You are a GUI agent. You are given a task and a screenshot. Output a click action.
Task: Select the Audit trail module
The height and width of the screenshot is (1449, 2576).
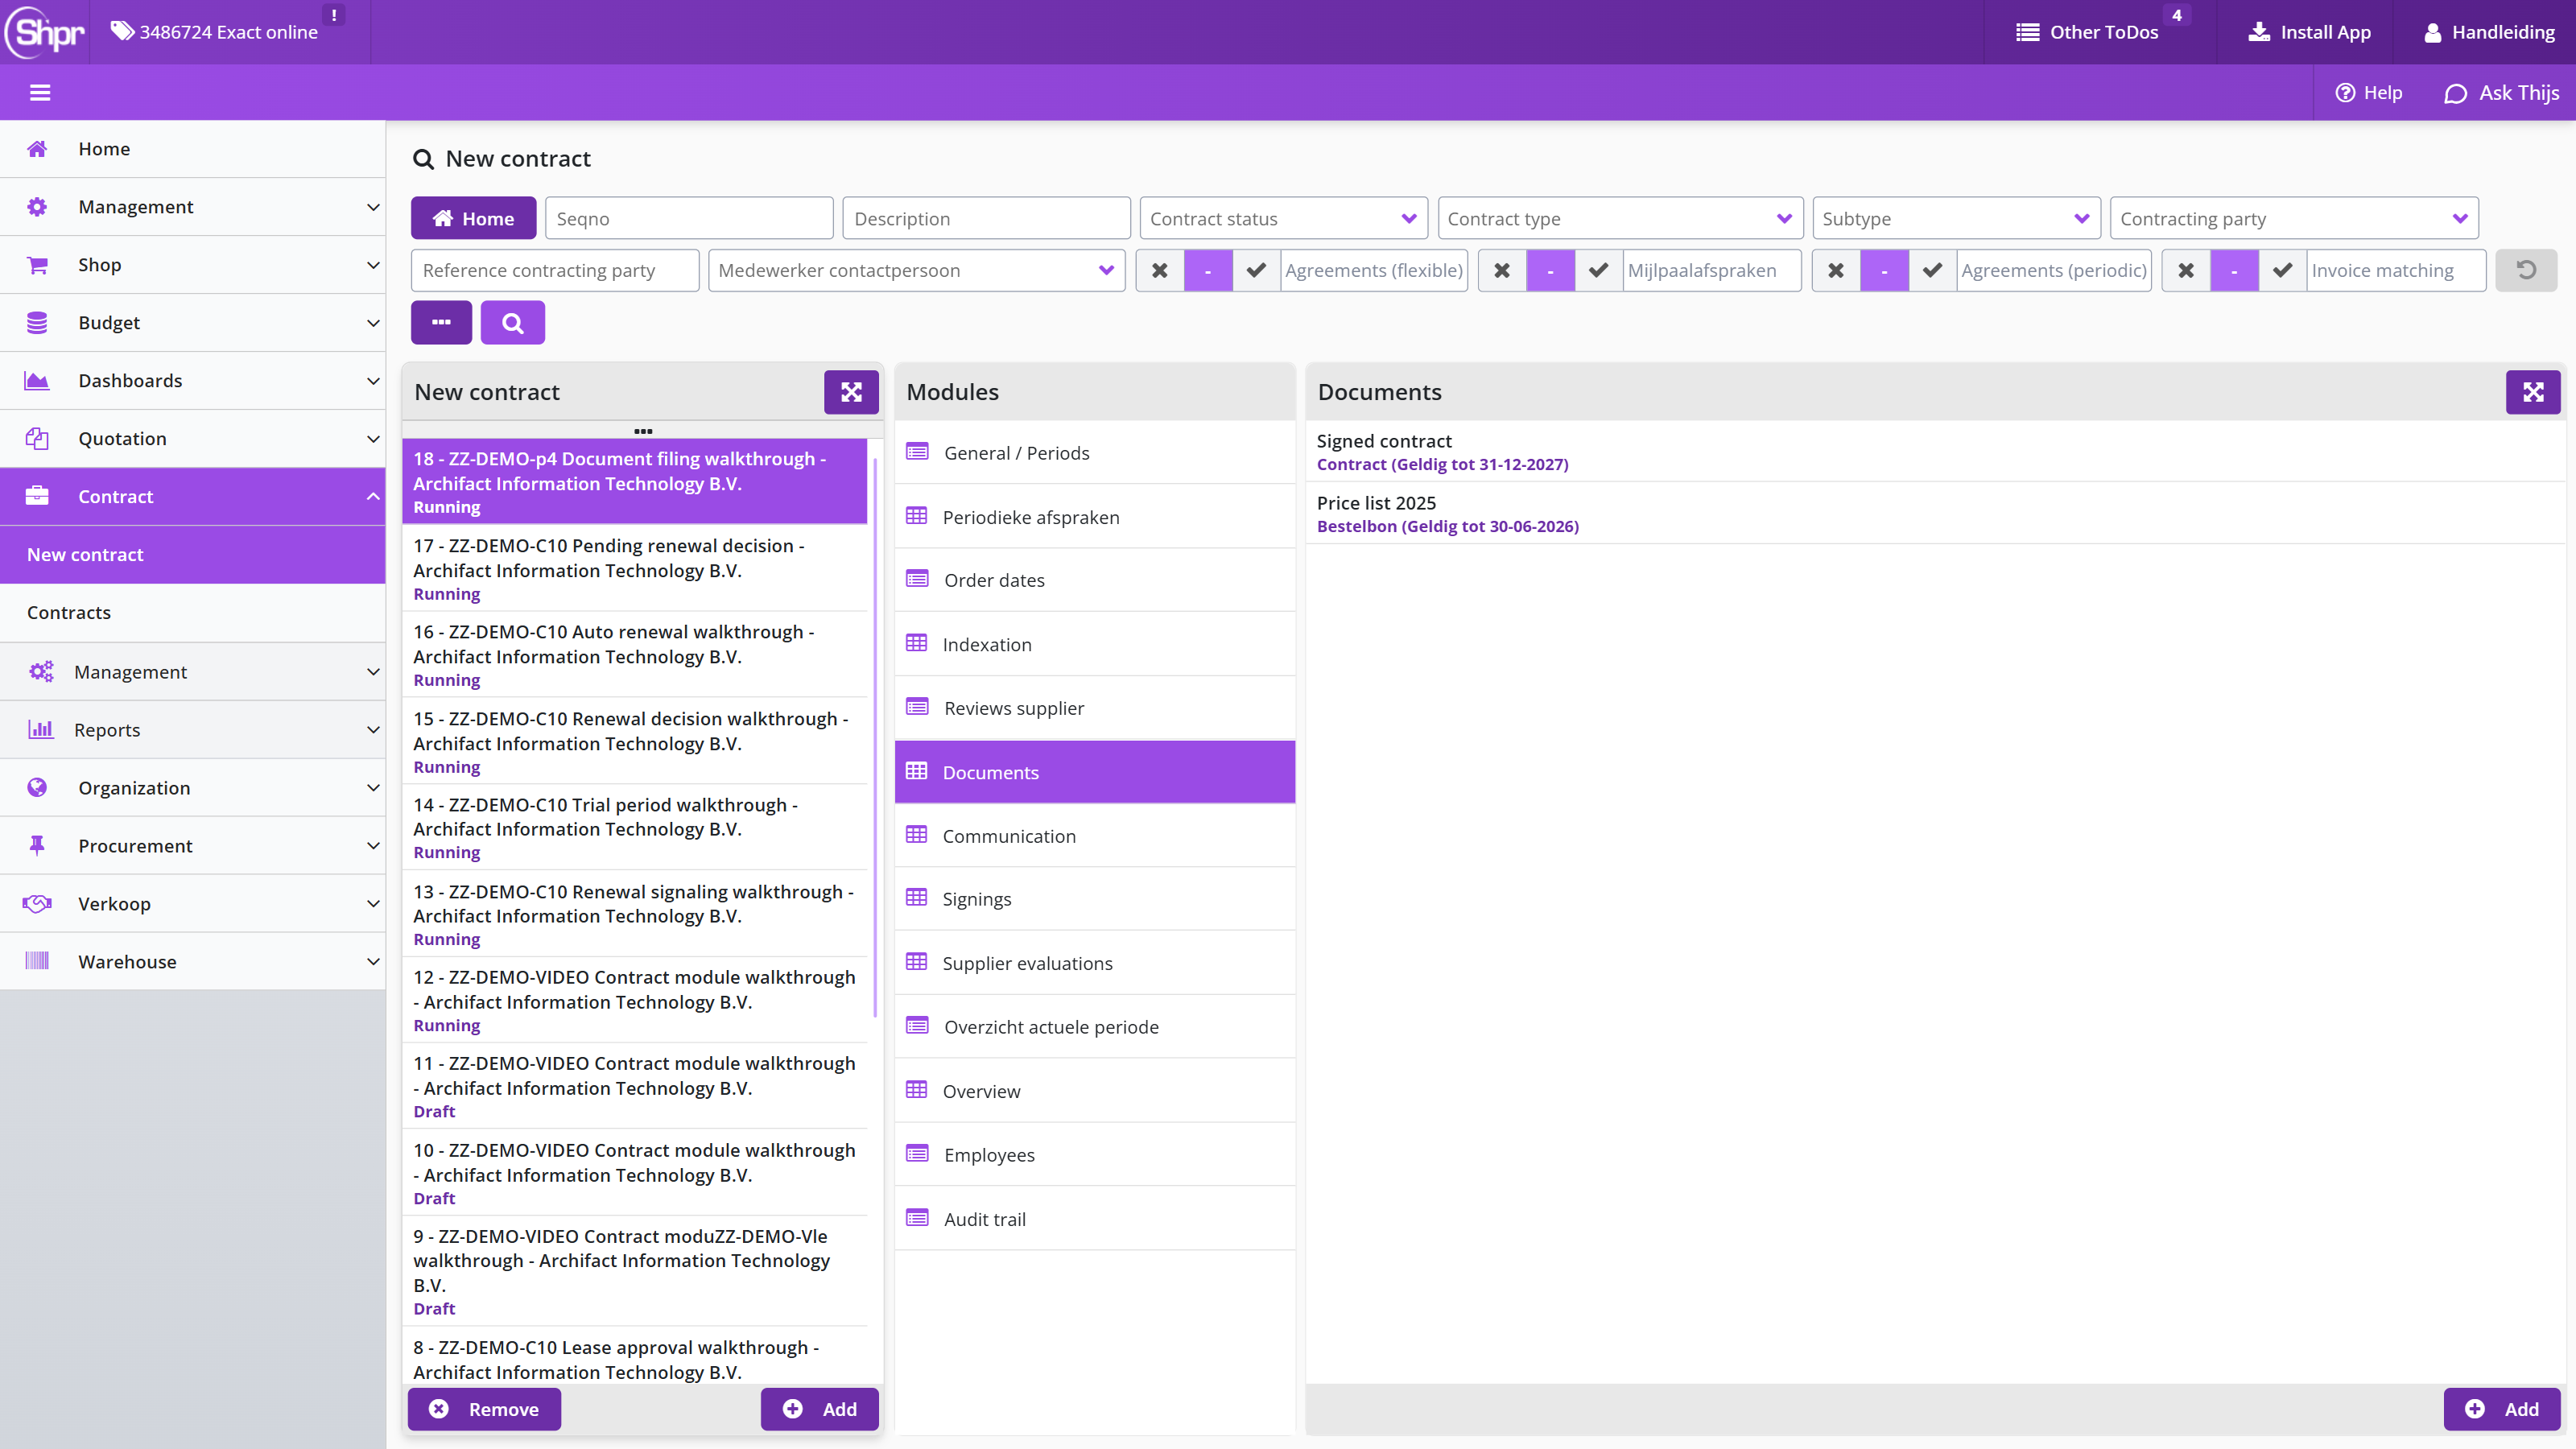click(x=1094, y=1219)
